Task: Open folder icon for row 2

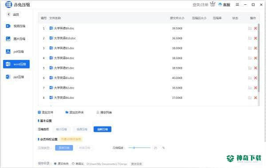Action: coord(250,38)
